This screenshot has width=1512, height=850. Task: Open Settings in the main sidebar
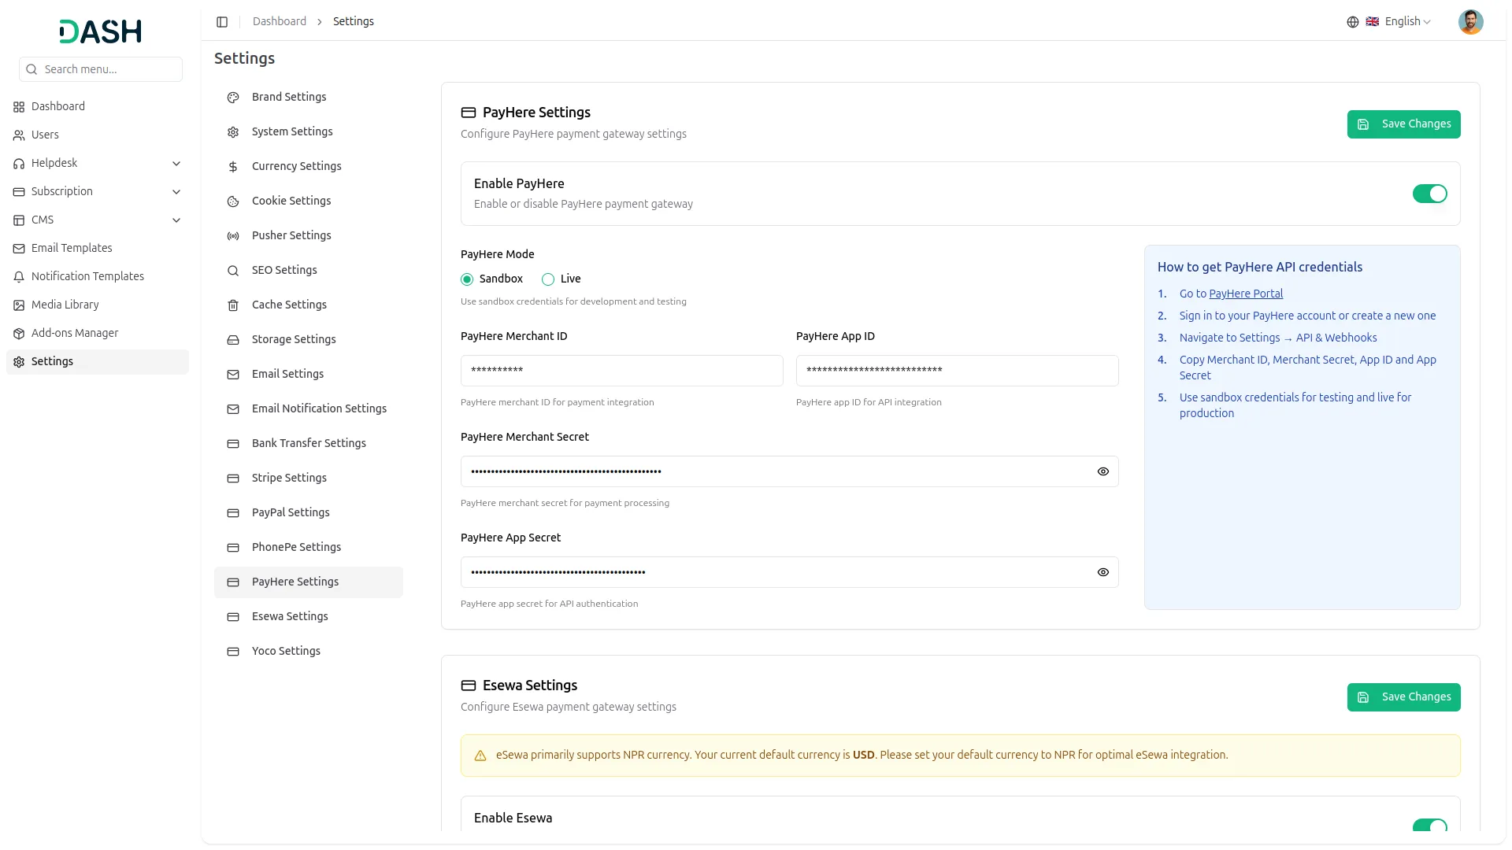tap(98, 362)
